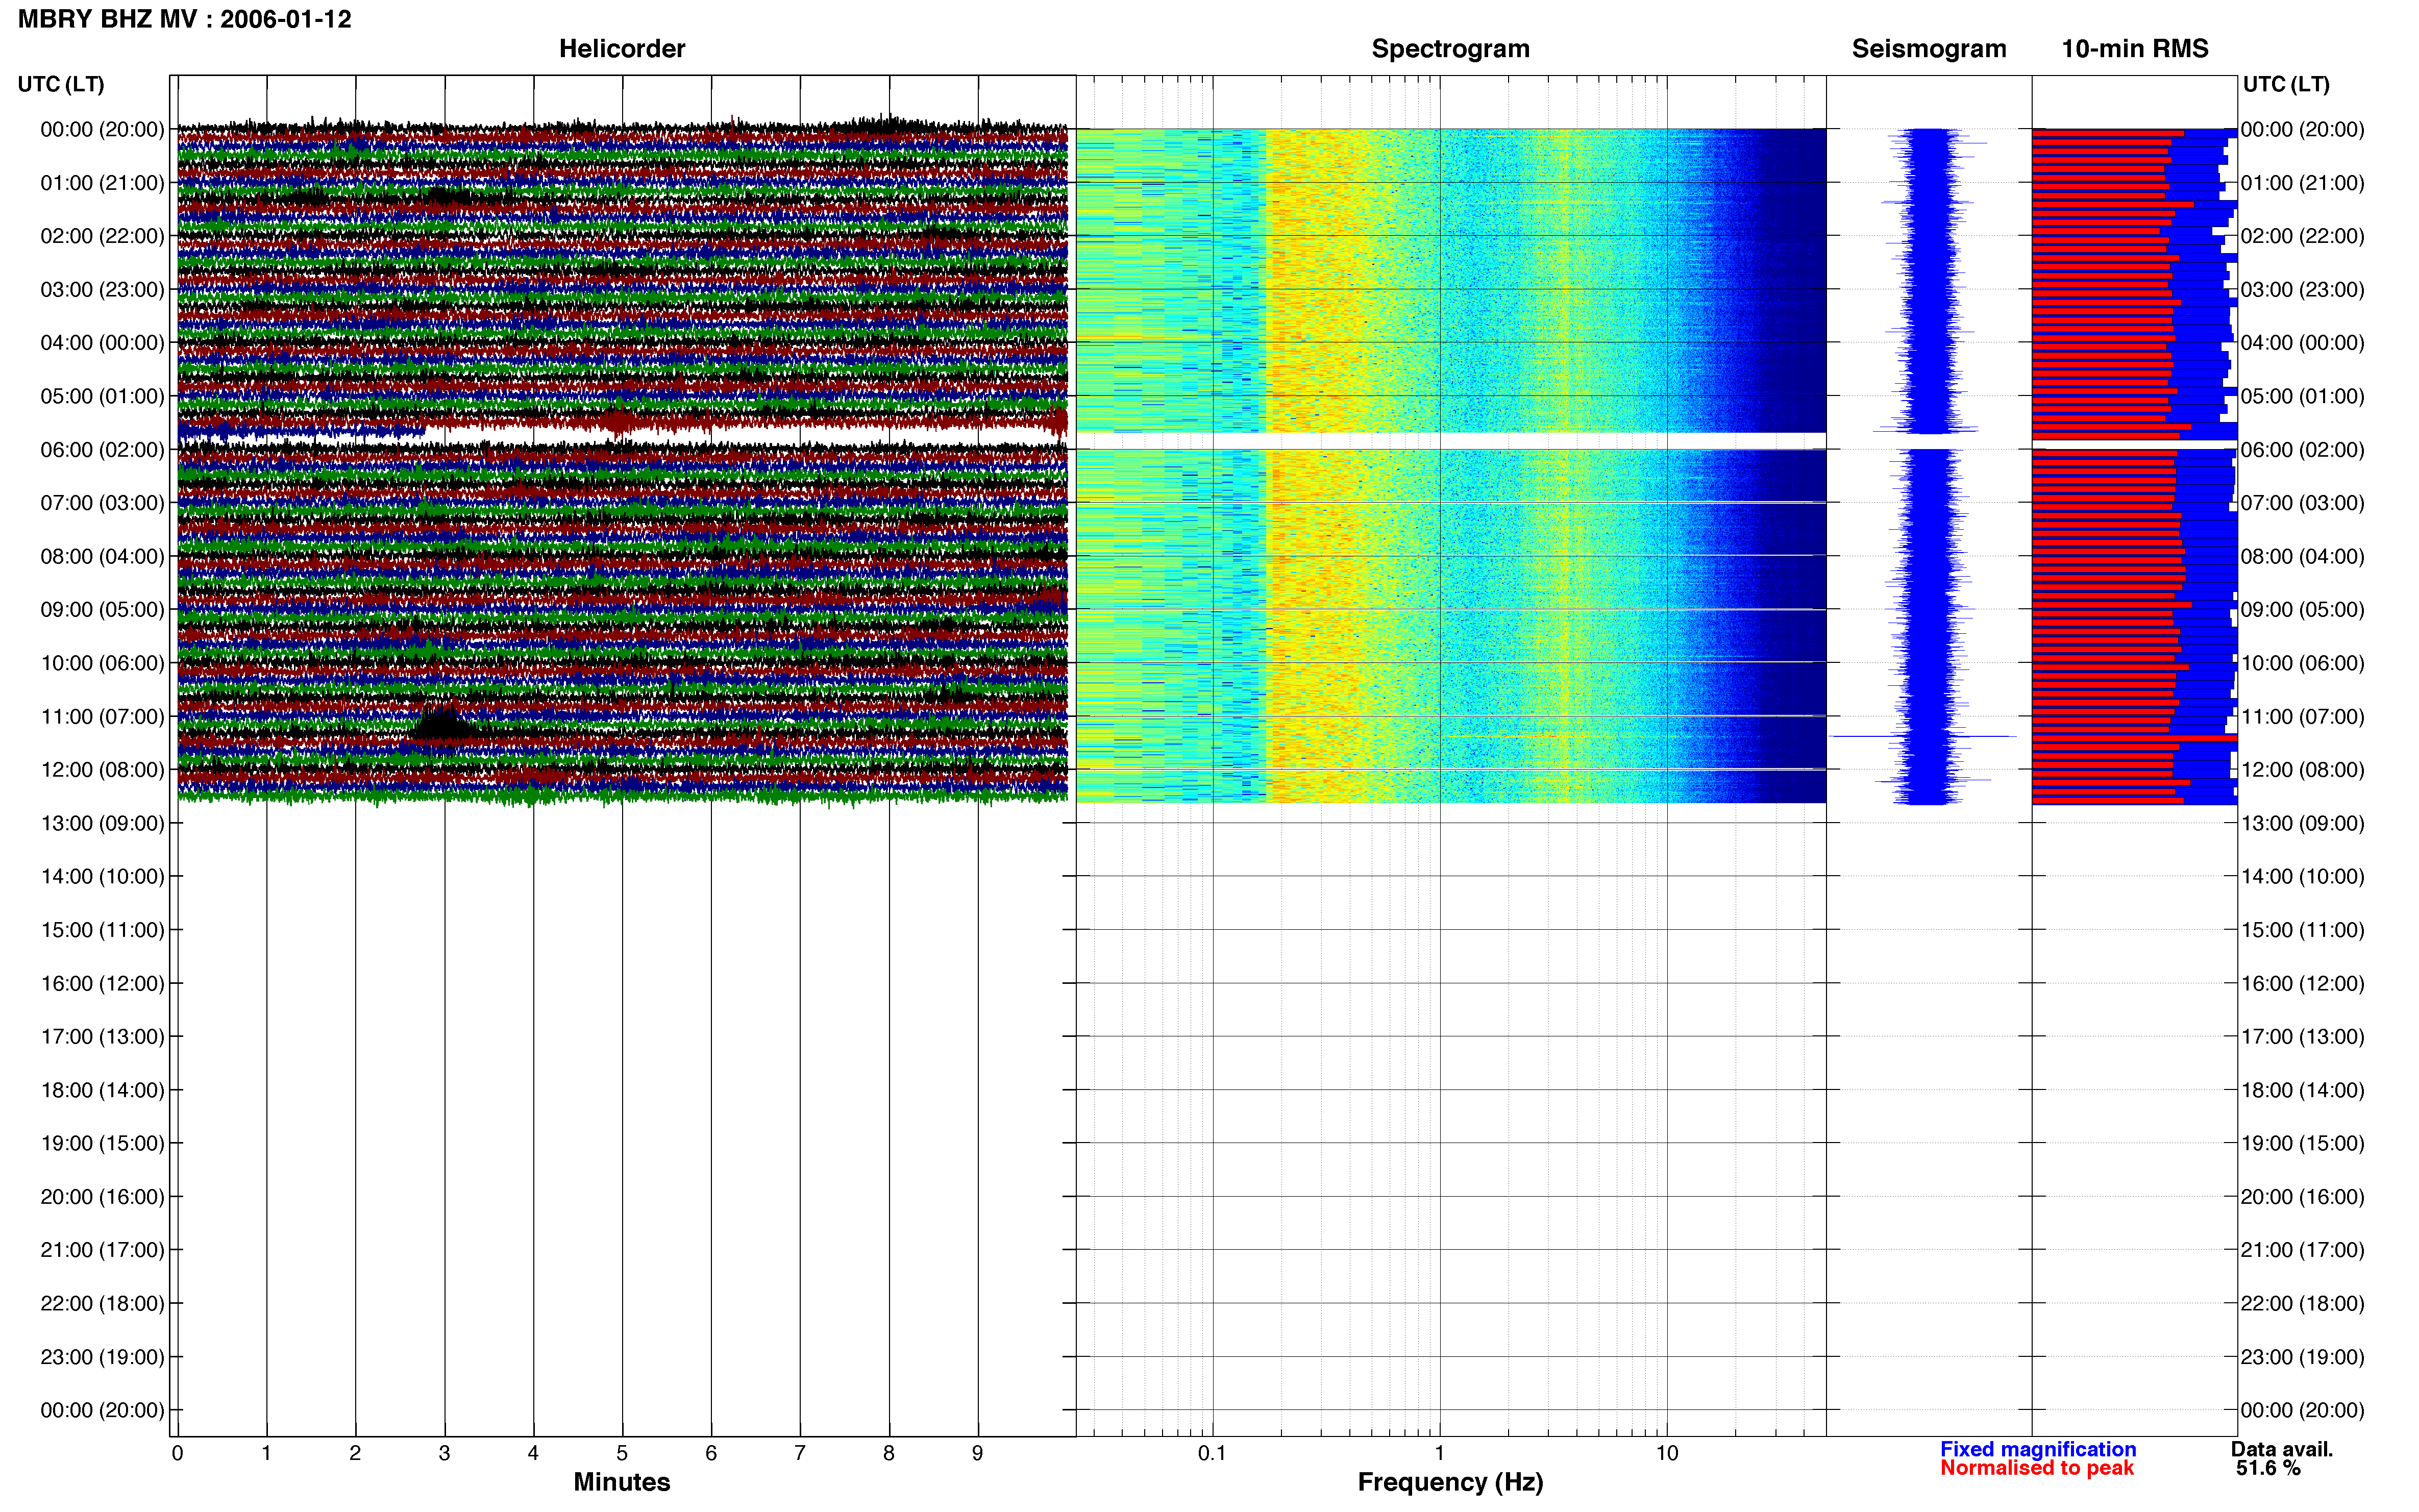Click the right '21:00 (17:00)' time label
This screenshot has width=2419, height=1512.
(2303, 1250)
